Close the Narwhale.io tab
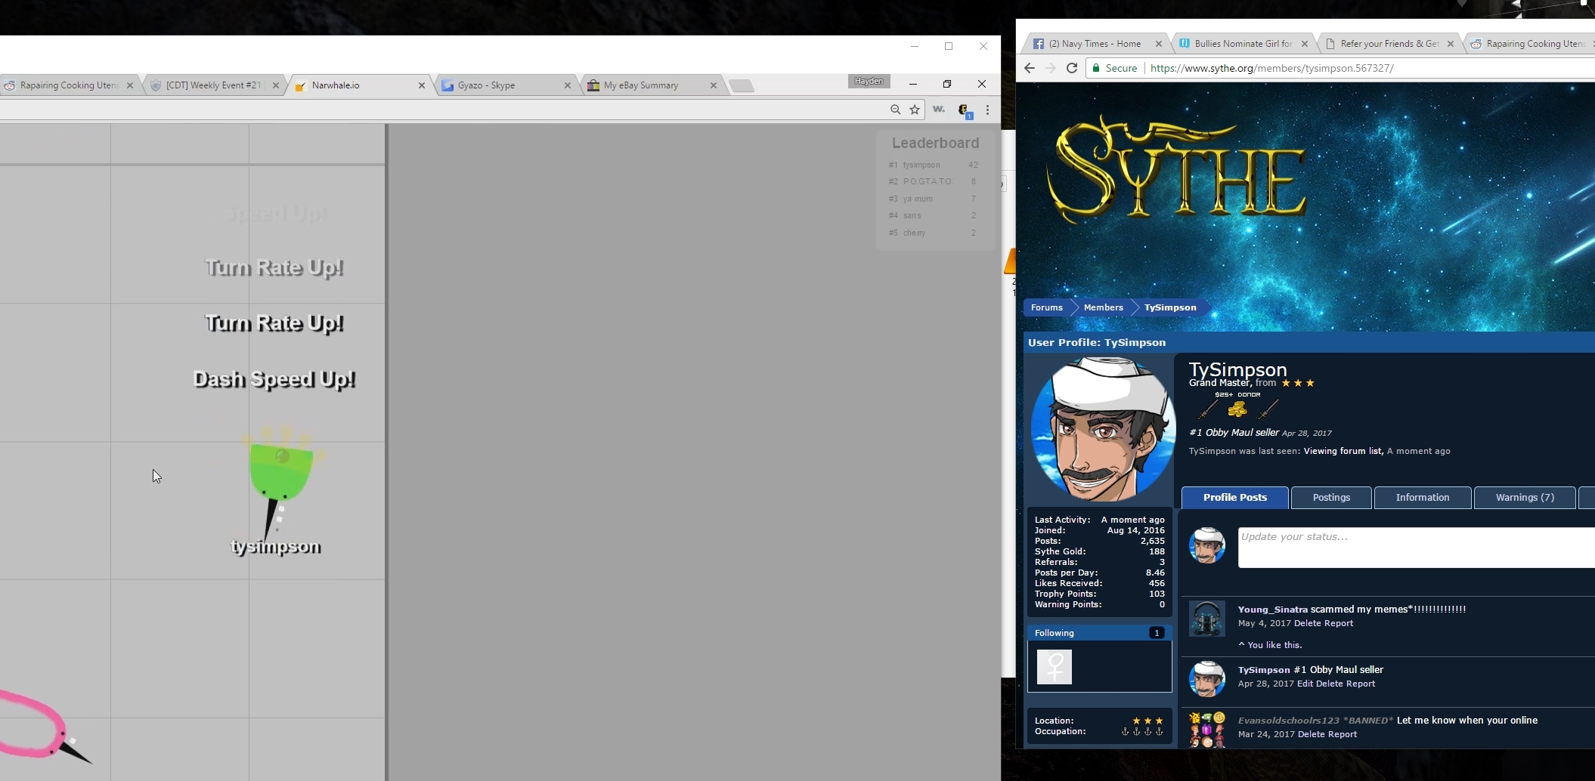The image size is (1595, 781). coord(422,85)
